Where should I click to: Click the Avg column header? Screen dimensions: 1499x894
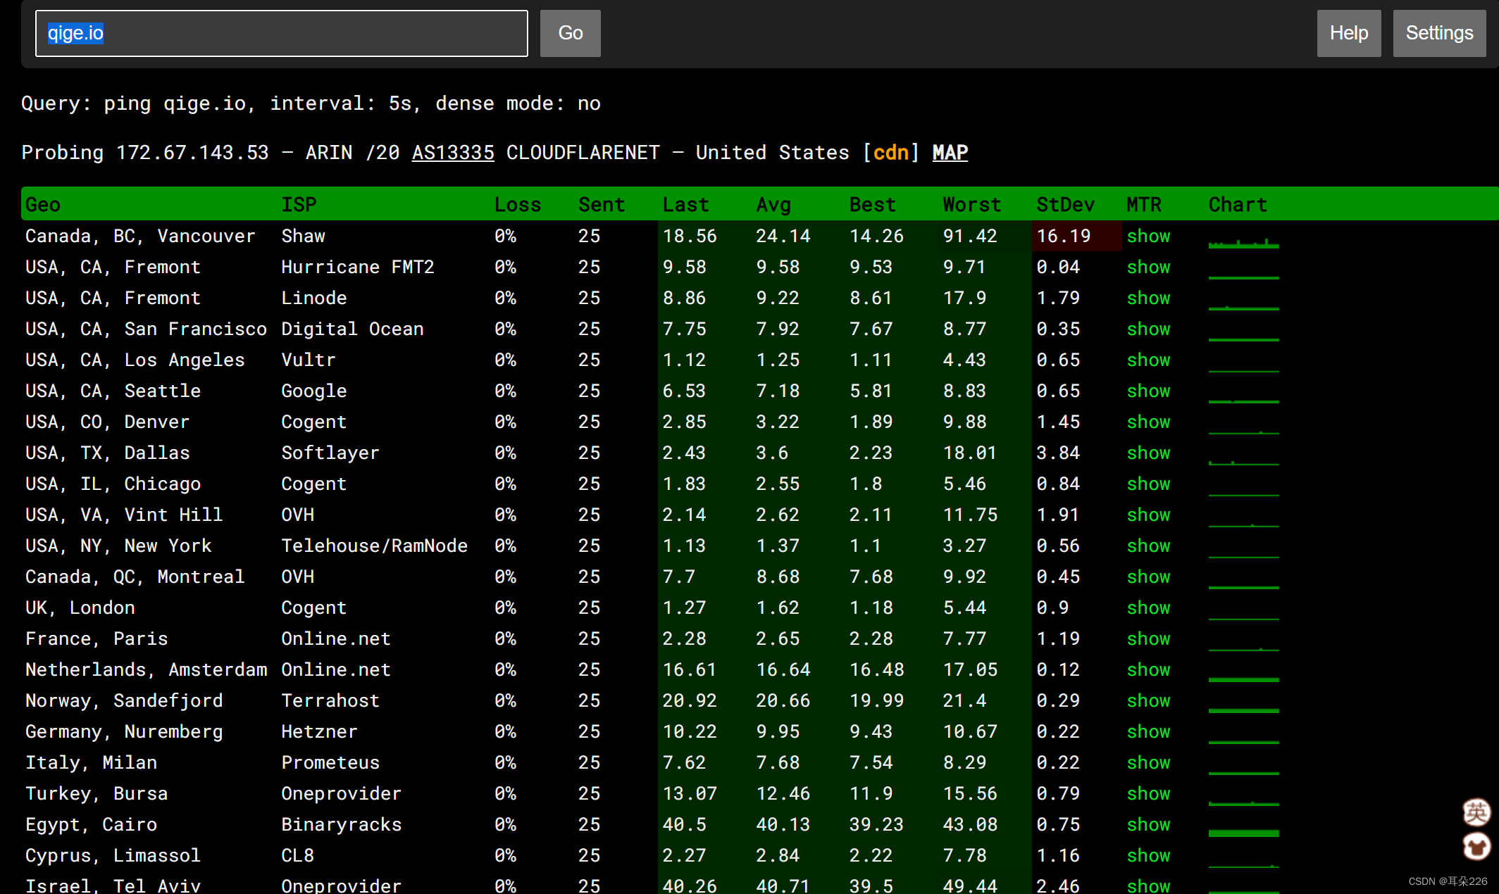[x=773, y=205]
